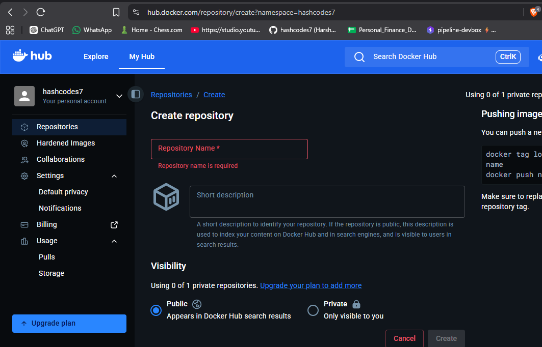Screen dimensions: 542x347
Task: Click the browser address bar URL
Action: (241, 12)
